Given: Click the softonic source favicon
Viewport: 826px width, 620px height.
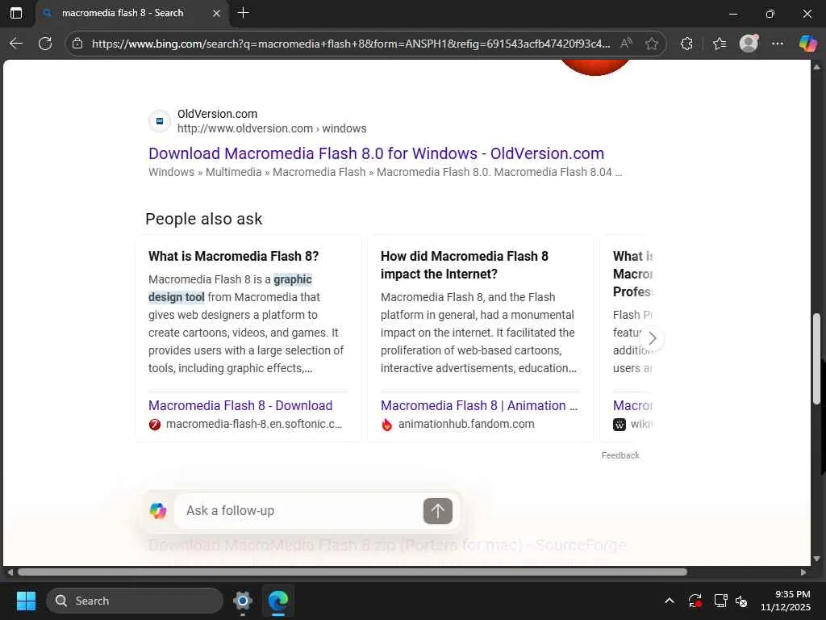Looking at the screenshot, I should [154, 425].
